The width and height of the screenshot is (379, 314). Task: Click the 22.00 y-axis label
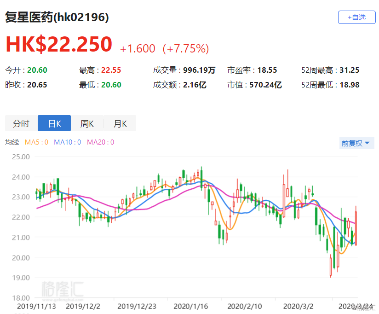tap(21, 217)
